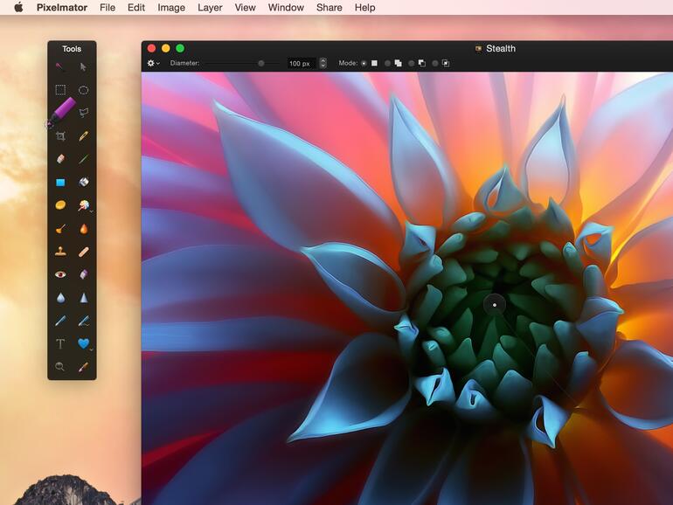Select the Burn flame tool

[x=84, y=229]
